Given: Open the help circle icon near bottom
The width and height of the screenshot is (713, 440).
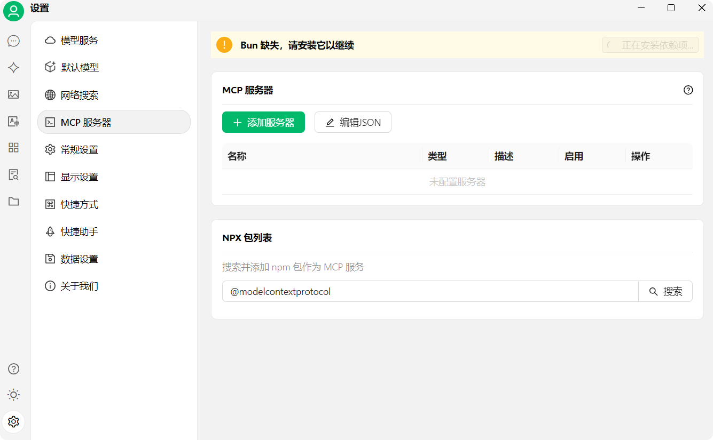Looking at the screenshot, I should pyautogui.click(x=13, y=369).
